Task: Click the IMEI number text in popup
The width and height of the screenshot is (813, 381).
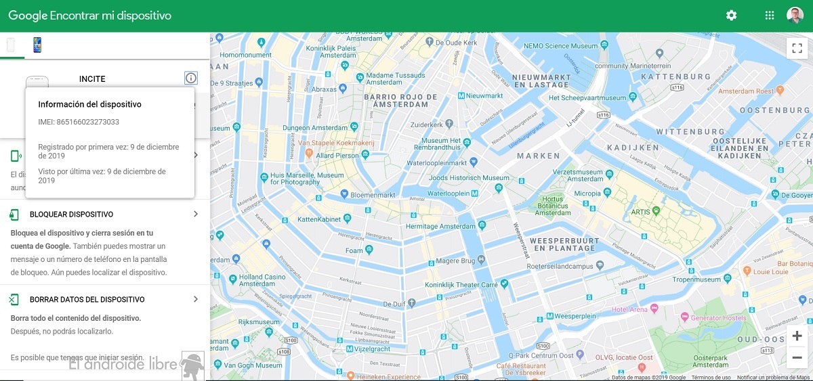Action: click(79, 122)
